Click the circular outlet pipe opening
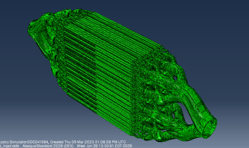The height and width of the screenshot is (148, 249). [210, 127]
